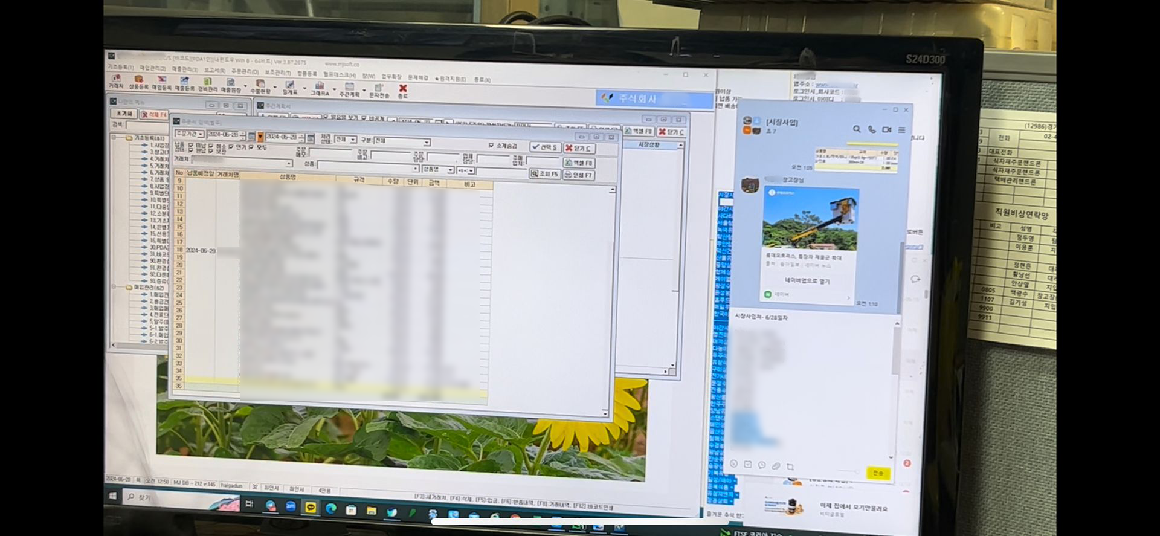Click the 인쇄 F7 button
This screenshot has height=536, width=1160.
click(579, 175)
